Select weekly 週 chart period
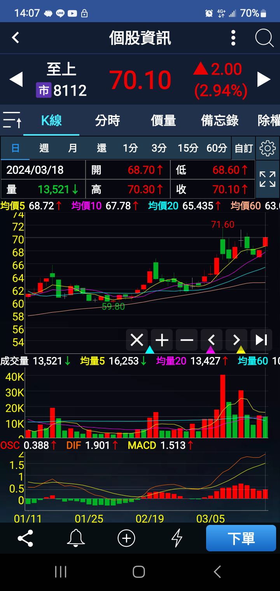The image size is (280, 591). point(44,148)
